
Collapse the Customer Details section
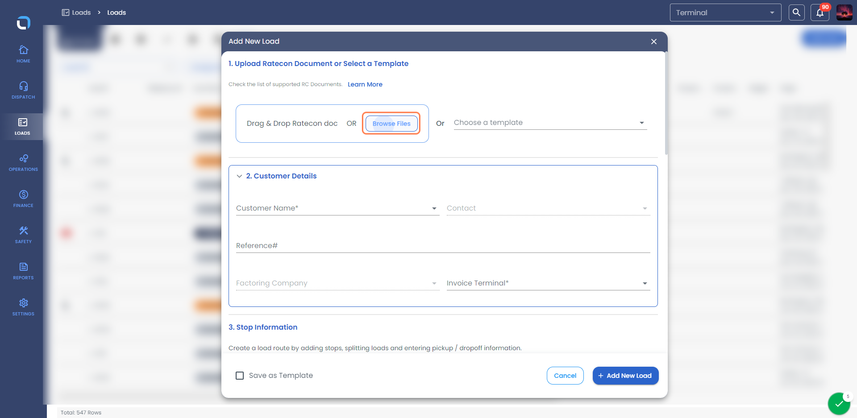coord(239,176)
